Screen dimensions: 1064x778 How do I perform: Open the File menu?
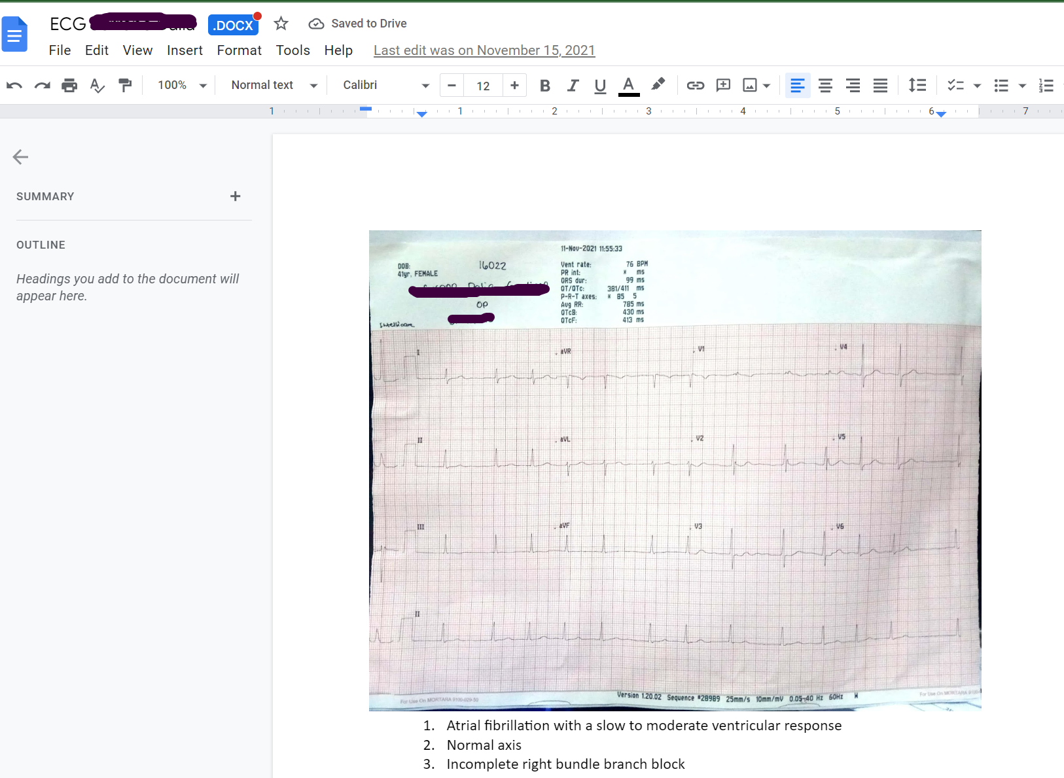(x=60, y=50)
